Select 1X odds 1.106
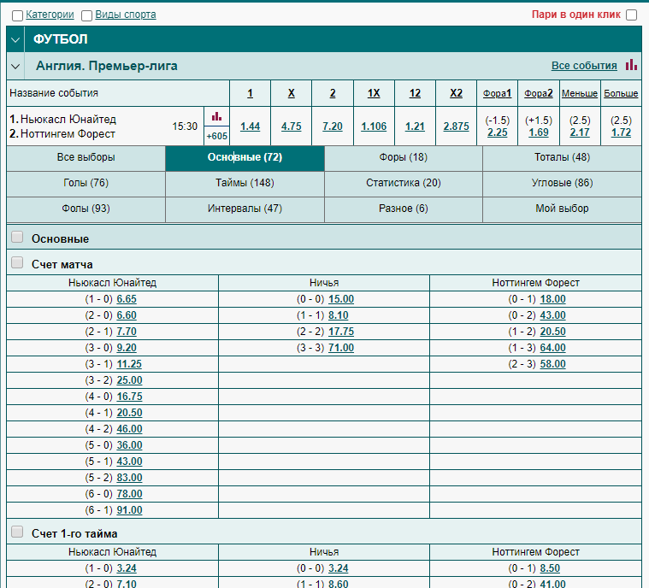This screenshot has height=588, width=649. (374, 126)
